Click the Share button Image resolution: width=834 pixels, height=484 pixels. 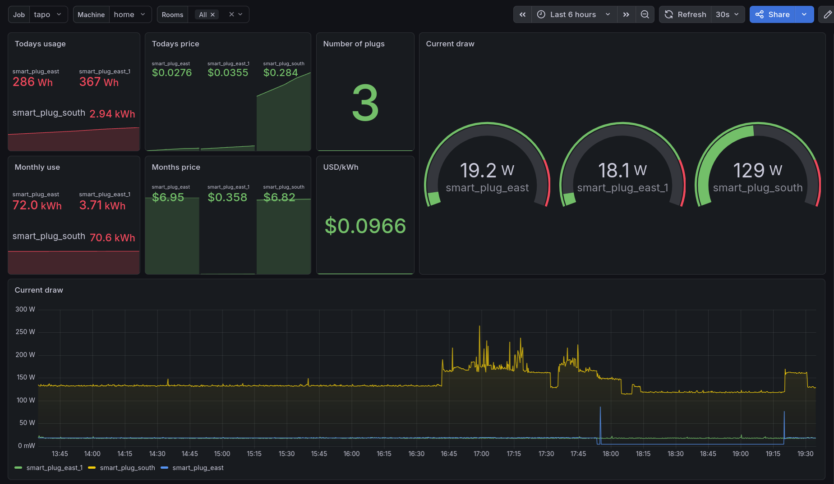tap(772, 14)
